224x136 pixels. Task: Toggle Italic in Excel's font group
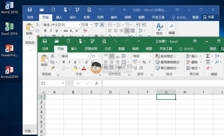click(x=69, y=62)
